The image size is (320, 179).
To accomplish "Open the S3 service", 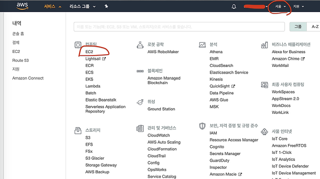I will [88, 138].
